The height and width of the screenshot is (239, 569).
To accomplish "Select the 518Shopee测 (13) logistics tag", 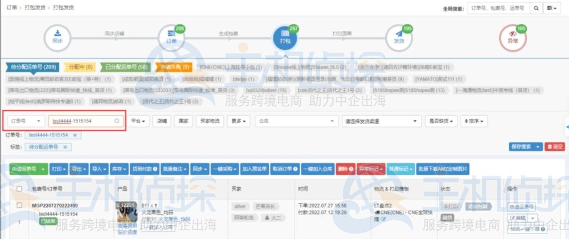I will pos(408,90).
